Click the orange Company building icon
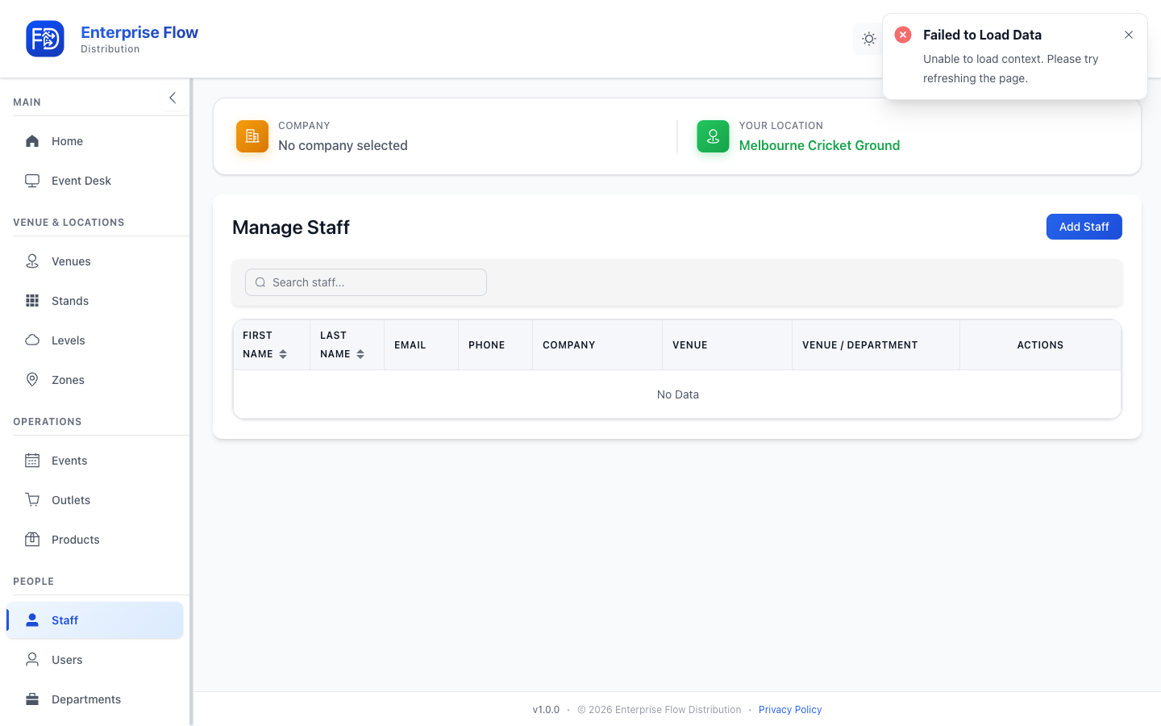 [252, 136]
